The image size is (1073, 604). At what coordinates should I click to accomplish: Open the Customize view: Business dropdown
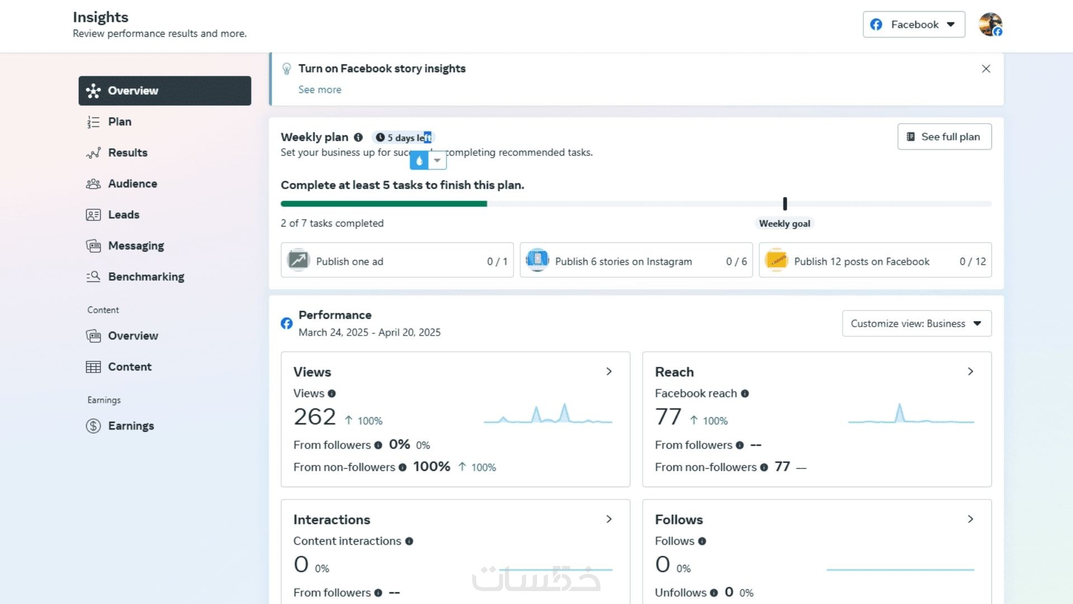point(917,323)
